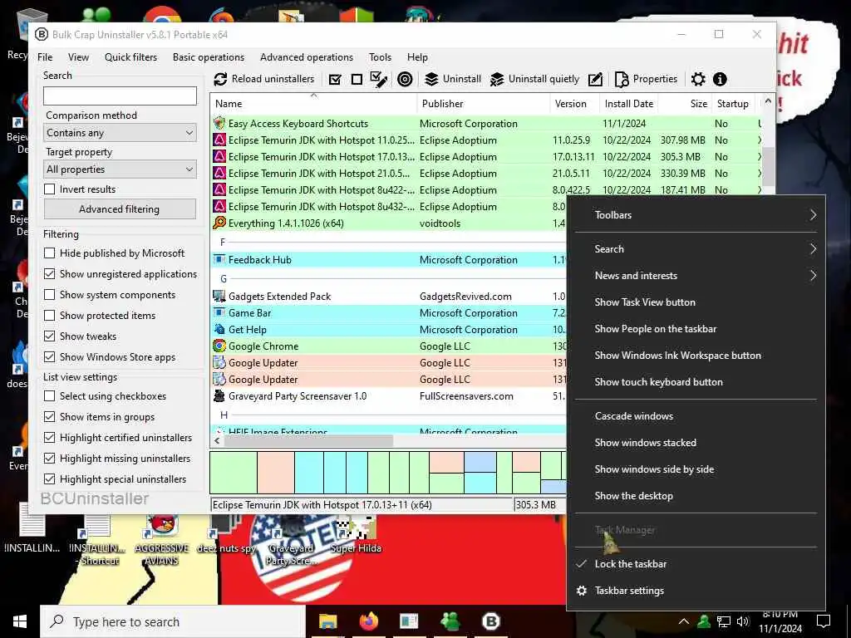The height and width of the screenshot is (638, 851).
Task: Click the Uninstall quietly icon
Action: pos(497,80)
